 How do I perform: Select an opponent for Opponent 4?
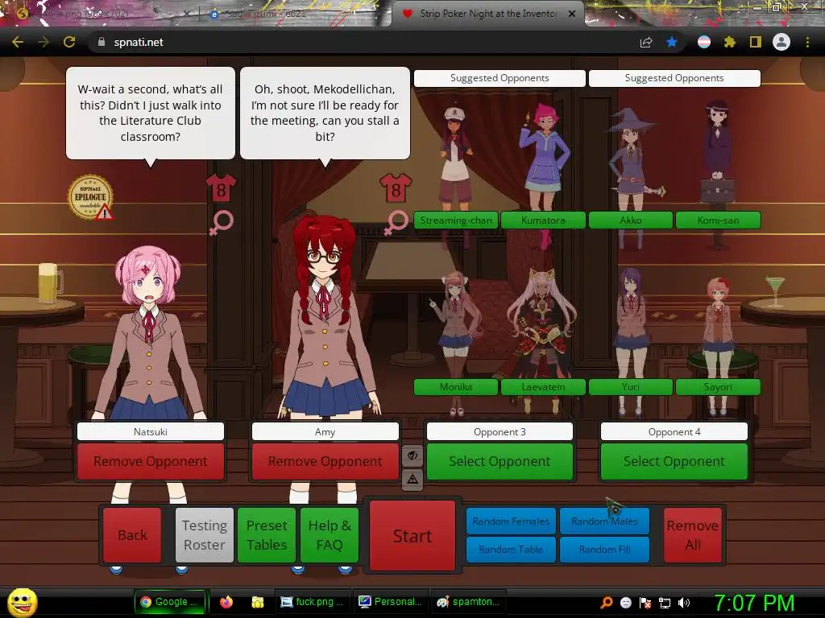[674, 461]
